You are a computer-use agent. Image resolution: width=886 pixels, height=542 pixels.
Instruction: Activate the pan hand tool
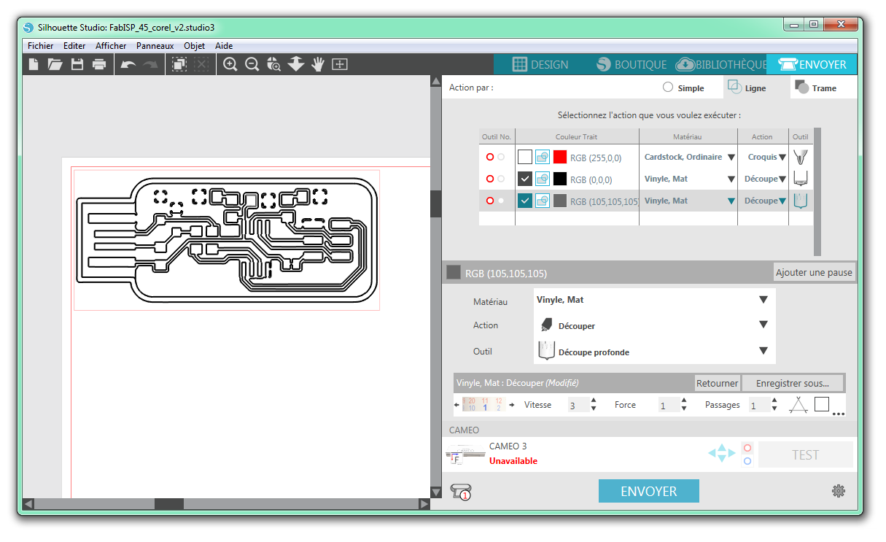[x=318, y=64]
